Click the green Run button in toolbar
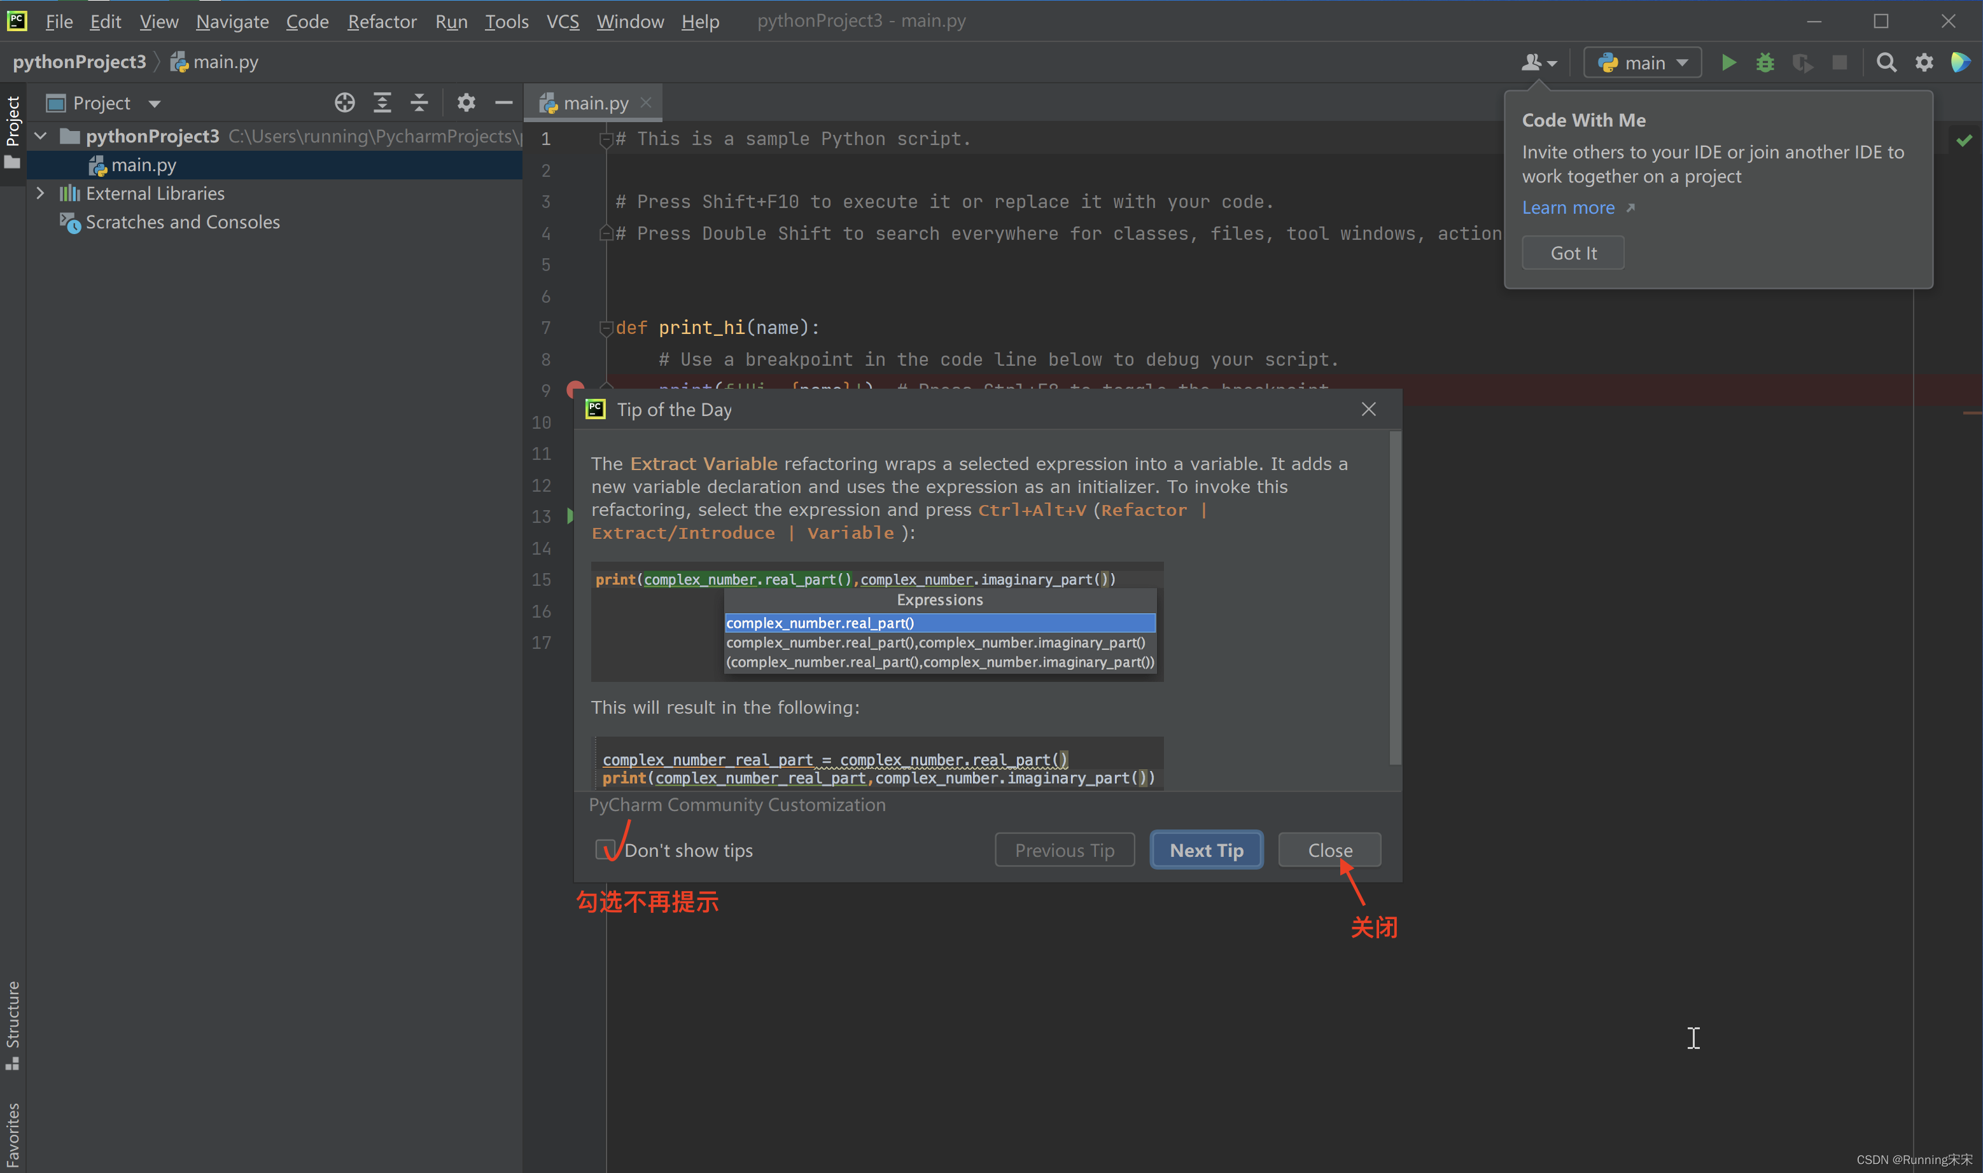 point(1728,62)
